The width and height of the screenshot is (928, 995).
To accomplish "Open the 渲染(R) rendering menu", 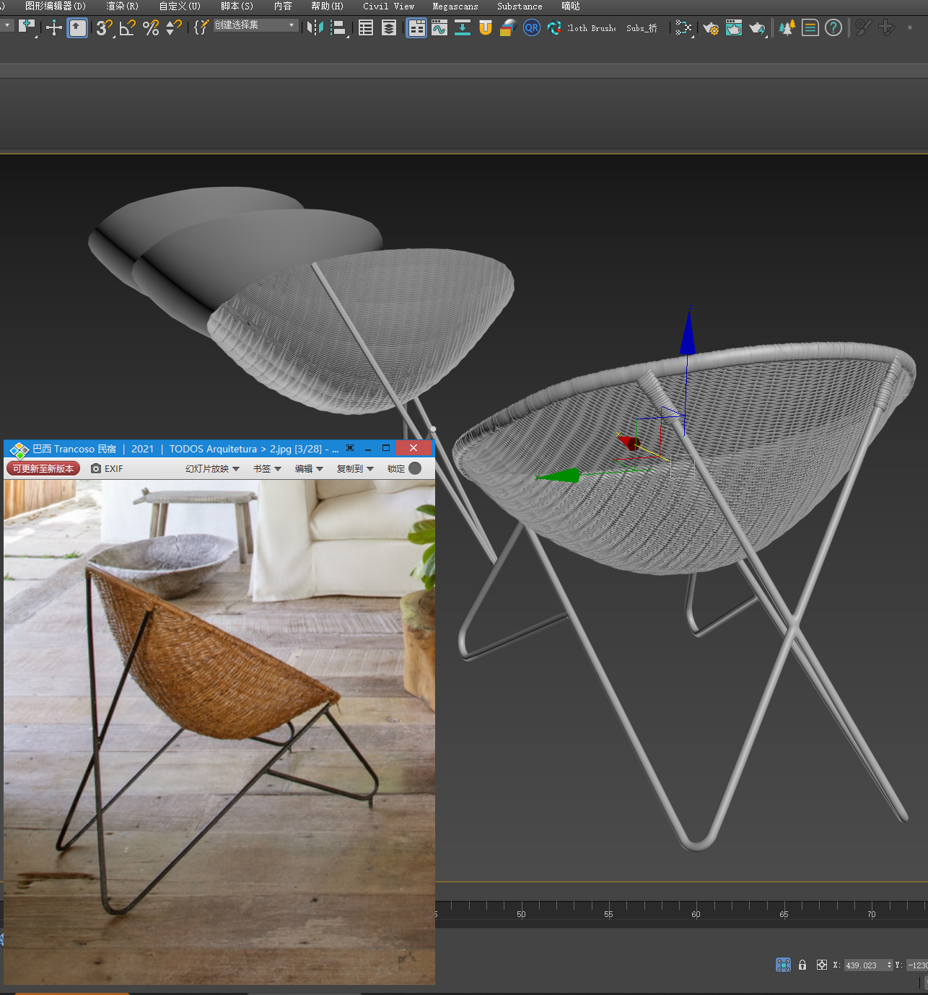I will point(122,6).
